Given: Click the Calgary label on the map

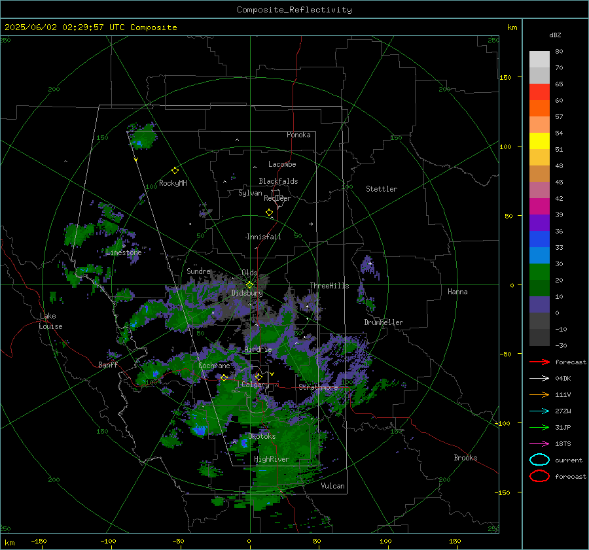Looking at the screenshot, I should [x=255, y=385].
